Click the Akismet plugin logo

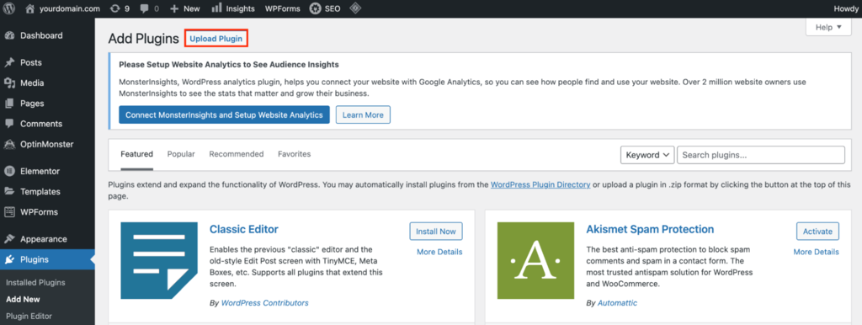coord(535,260)
